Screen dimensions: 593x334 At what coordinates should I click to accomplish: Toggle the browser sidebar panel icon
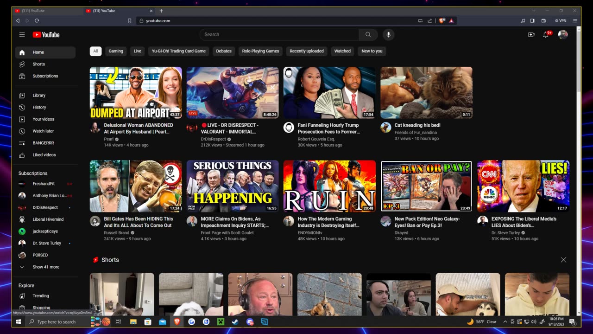point(532,20)
